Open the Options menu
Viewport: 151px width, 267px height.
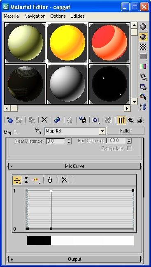(x=58, y=16)
